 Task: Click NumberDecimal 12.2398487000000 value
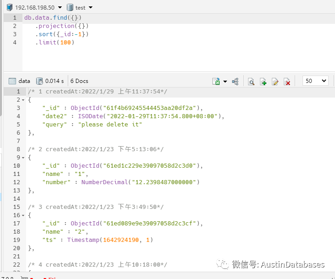point(140,182)
